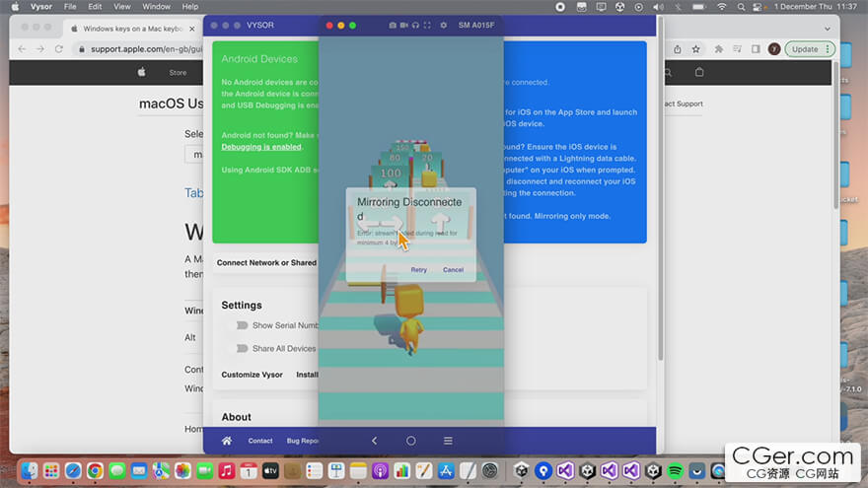Open the Apple menu
The width and height of the screenshot is (868, 488).
point(15,7)
